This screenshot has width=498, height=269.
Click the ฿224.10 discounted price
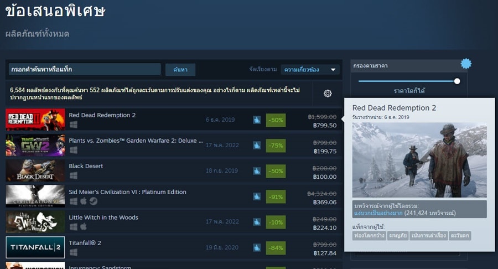[x=325, y=227]
